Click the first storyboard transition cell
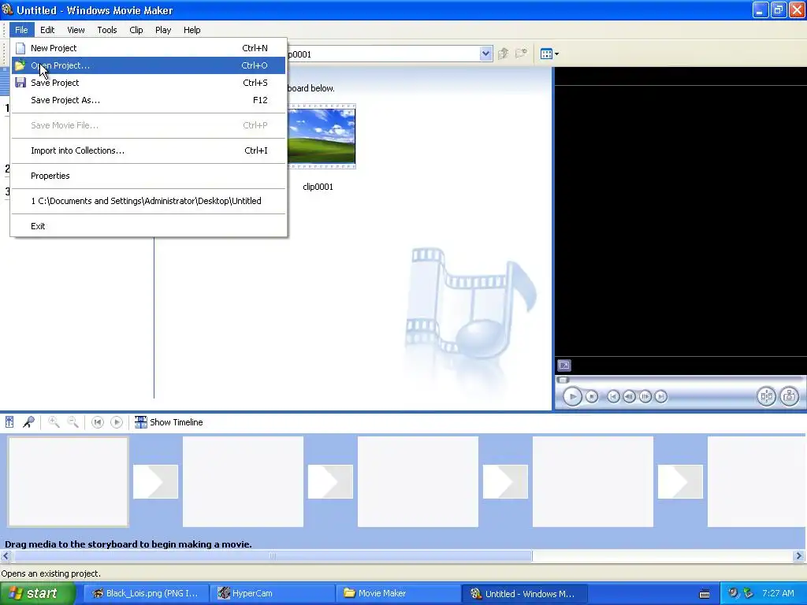Viewport: 807px width, 605px height. coord(155,481)
